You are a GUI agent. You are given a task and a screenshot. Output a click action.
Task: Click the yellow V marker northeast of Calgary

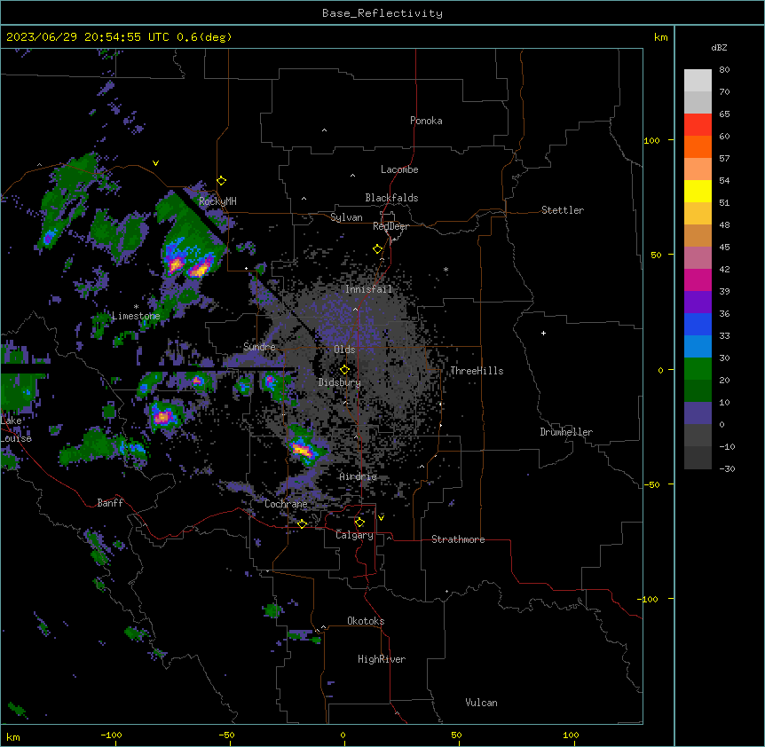click(381, 518)
